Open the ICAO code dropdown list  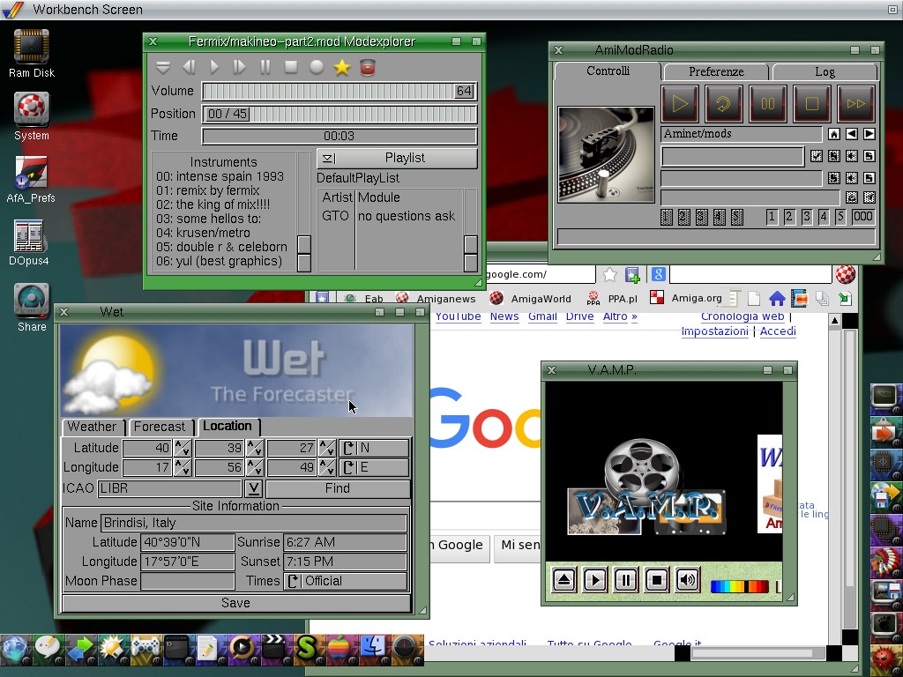[x=253, y=488]
